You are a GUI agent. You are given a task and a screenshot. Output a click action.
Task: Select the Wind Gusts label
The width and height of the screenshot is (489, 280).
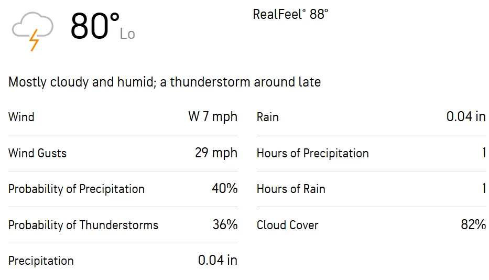[x=38, y=153]
